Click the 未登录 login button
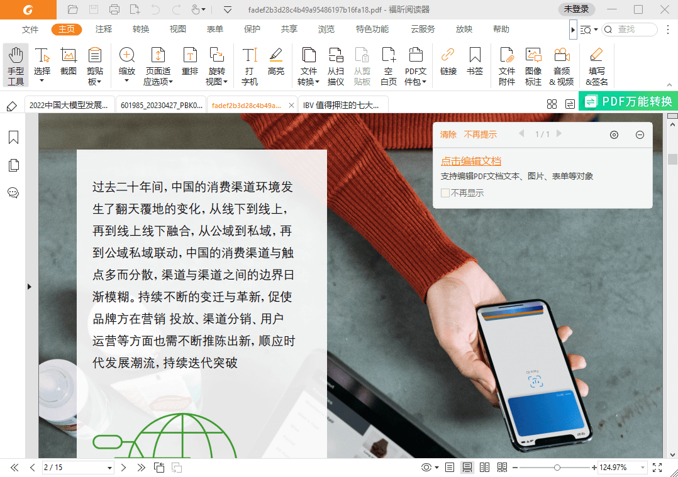Screen dimensions: 678x477 point(576,9)
